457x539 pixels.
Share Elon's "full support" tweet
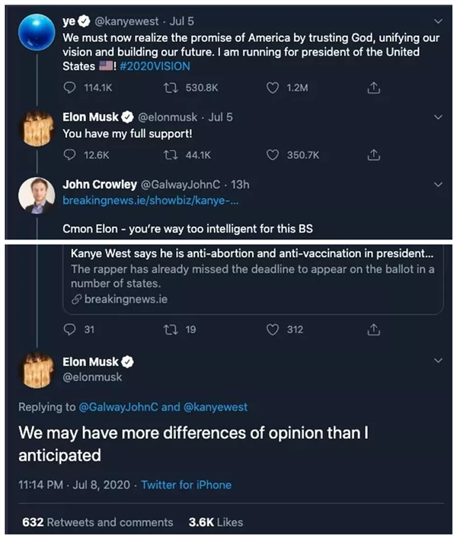point(373,155)
